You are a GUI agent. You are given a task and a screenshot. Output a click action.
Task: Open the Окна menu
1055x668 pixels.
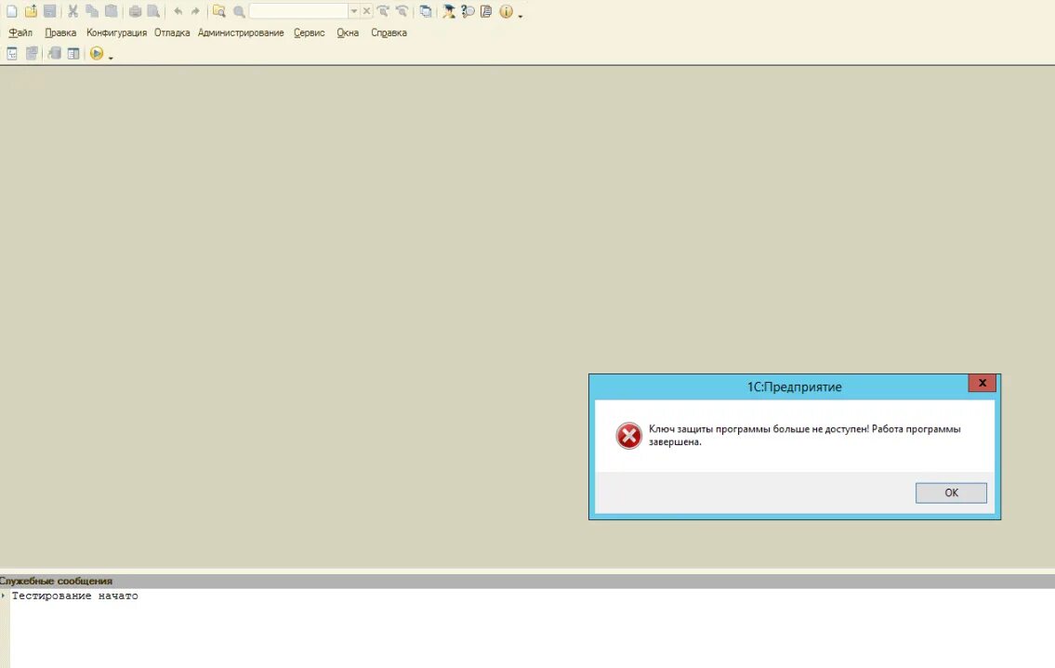pyautogui.click(x=348, y=33)
